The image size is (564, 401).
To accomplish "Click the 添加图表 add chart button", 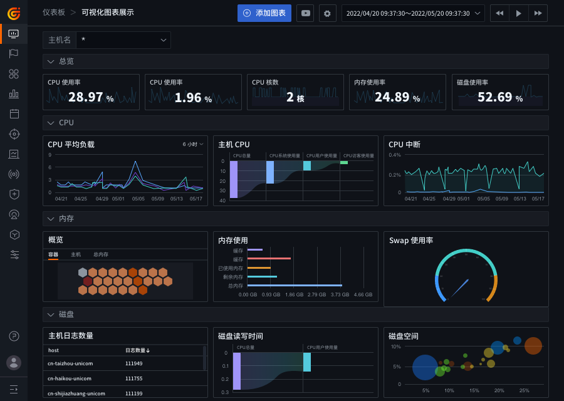I will [264, 13].
